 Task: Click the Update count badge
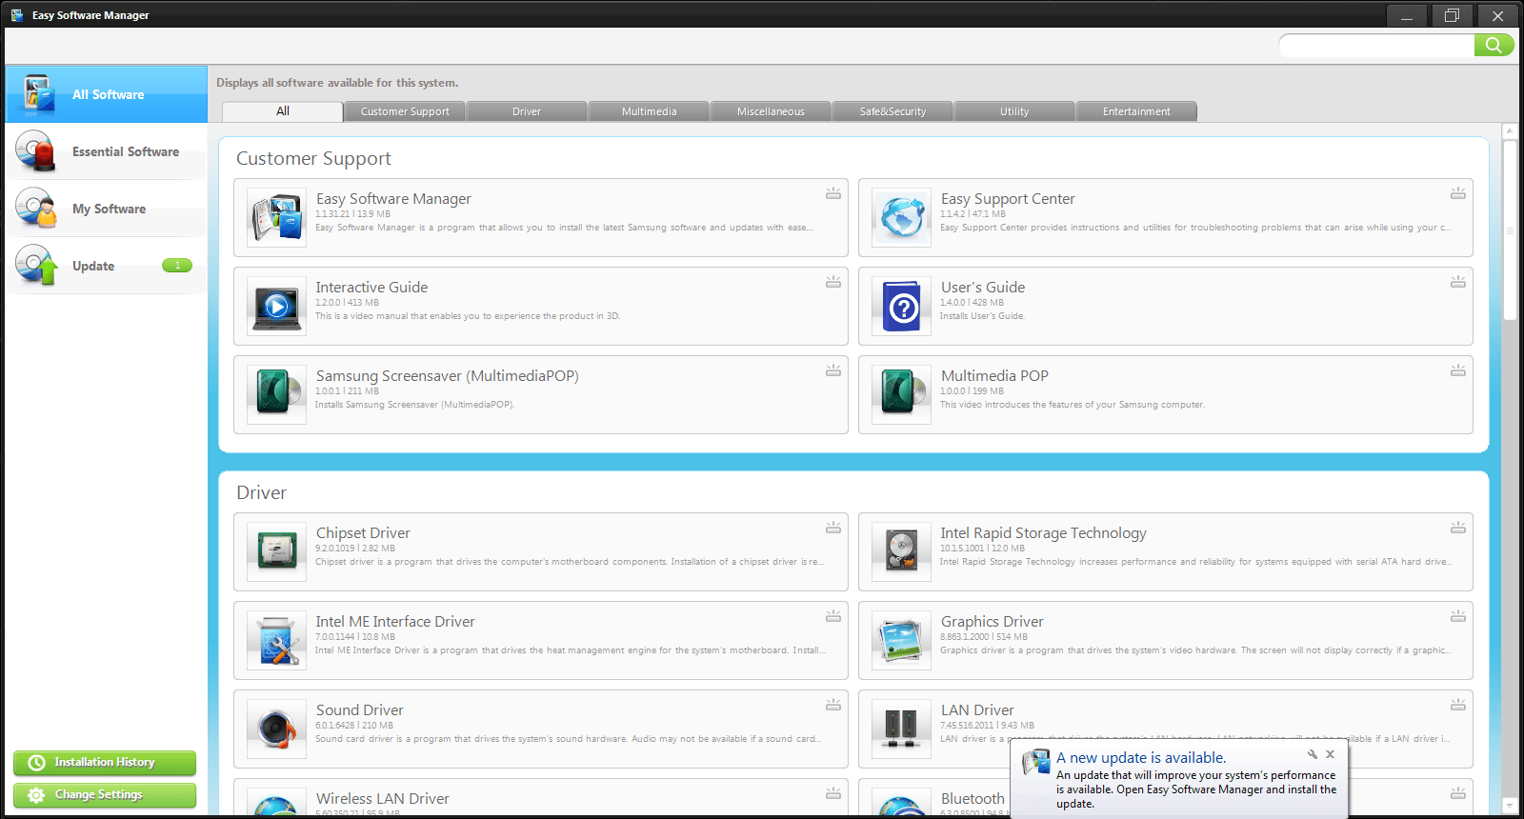click(177, 266)
